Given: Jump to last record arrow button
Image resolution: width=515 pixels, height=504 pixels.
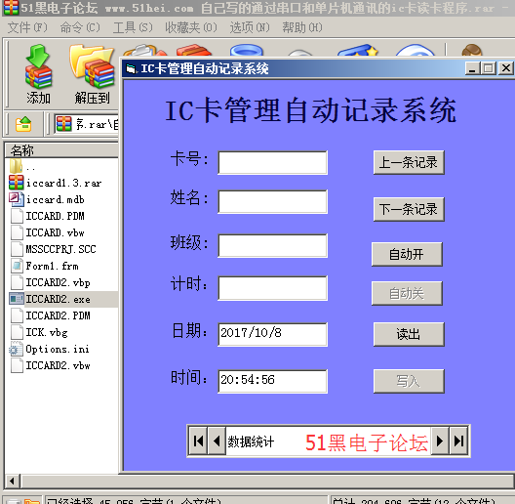Looking at the screenshot, I should pyautogui.click(x=458, y=441).
